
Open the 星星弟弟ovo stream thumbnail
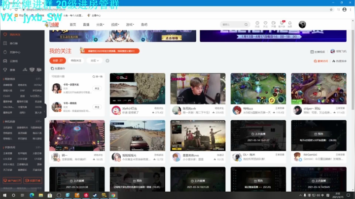pos(198,135)
